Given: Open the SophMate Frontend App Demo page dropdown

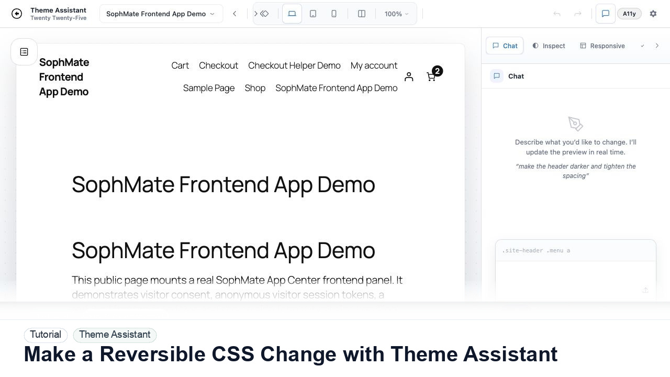Looking at the screenshot, I should (161, 14).
